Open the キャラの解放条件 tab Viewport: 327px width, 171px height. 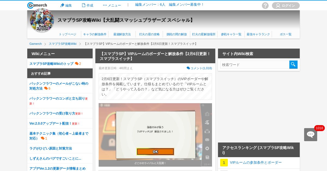coord(95,34)
